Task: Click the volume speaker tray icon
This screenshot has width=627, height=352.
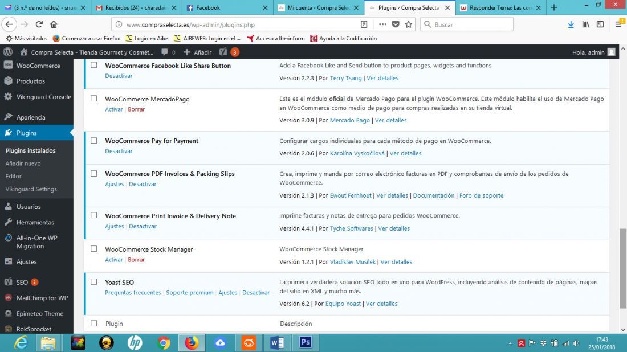Action: [x=576, y=343]
